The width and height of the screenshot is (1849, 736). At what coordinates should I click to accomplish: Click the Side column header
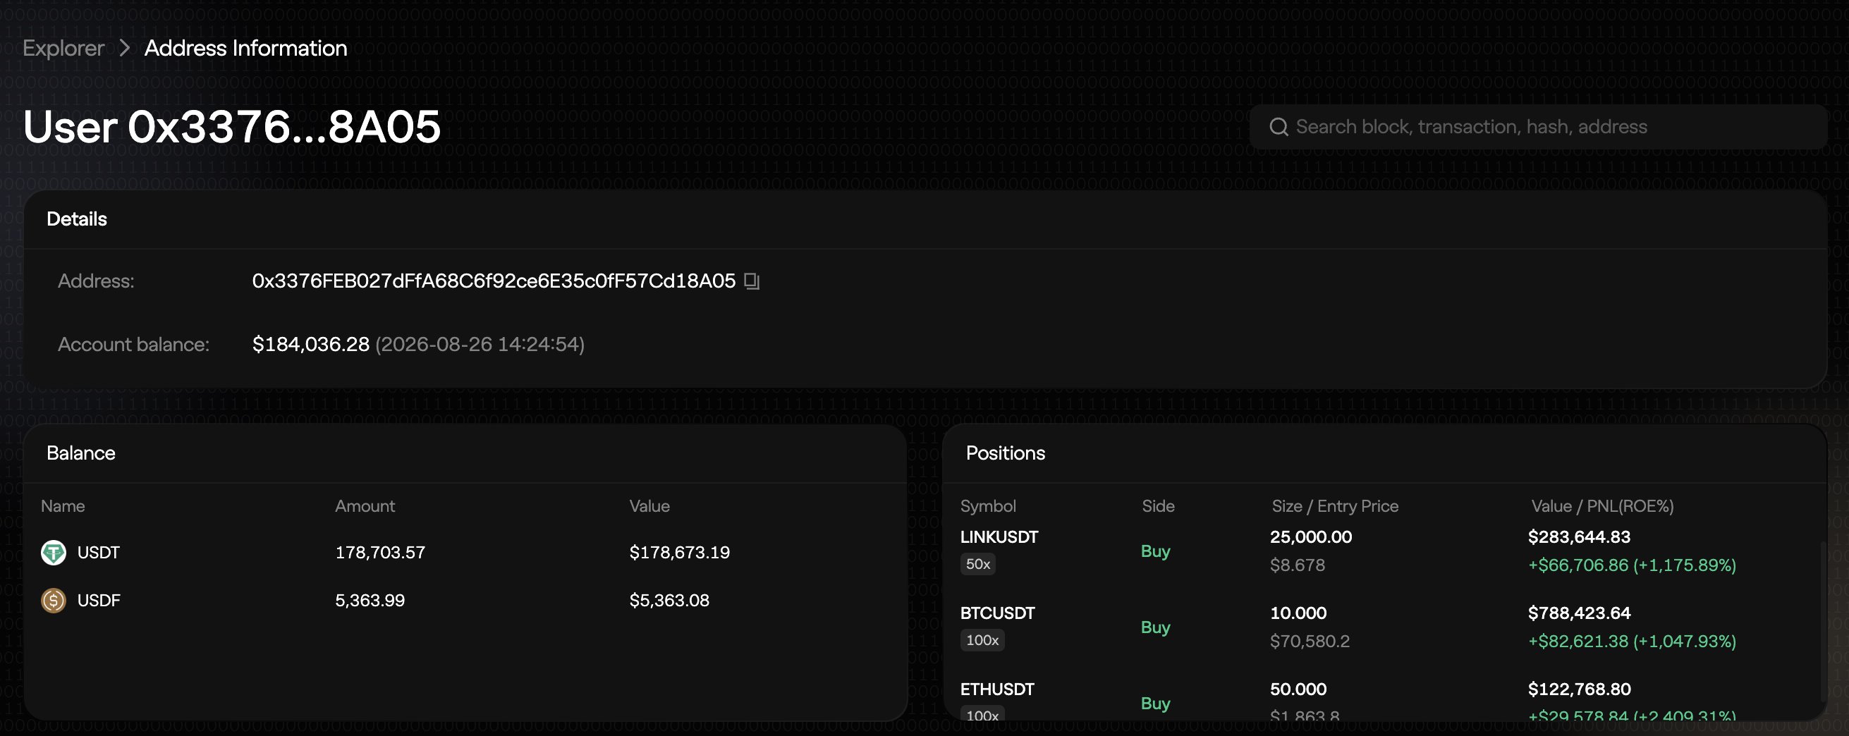[x=1158, y=506]
